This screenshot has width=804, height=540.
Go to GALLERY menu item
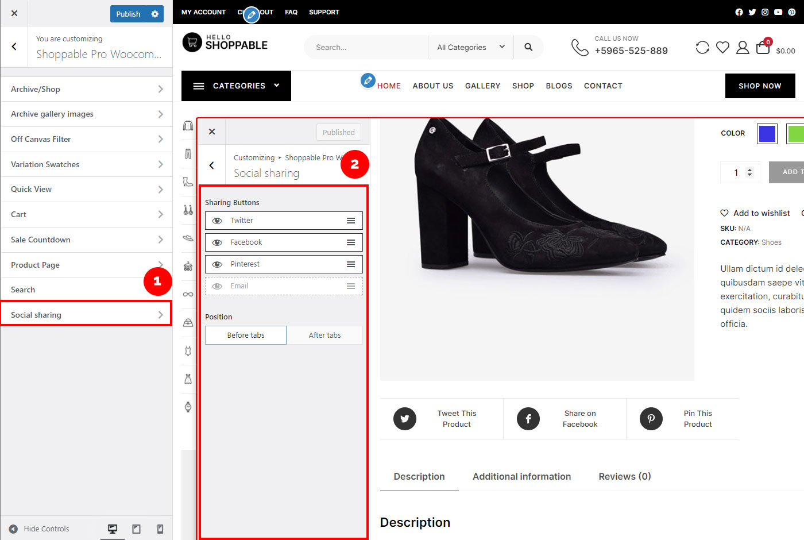coord(482,86)
